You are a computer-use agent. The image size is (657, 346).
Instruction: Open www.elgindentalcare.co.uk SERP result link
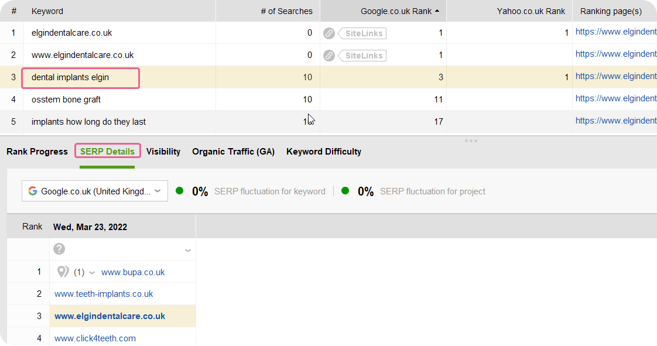click(x=109, y=316)
